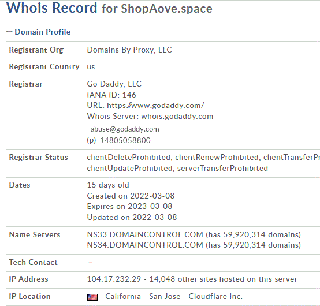Click the ShopAove.space domain title
The image size is (320, 306).
(166, 9)
